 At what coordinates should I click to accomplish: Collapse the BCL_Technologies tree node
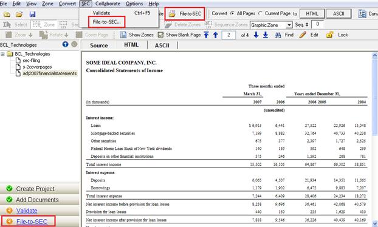[2, 54]
